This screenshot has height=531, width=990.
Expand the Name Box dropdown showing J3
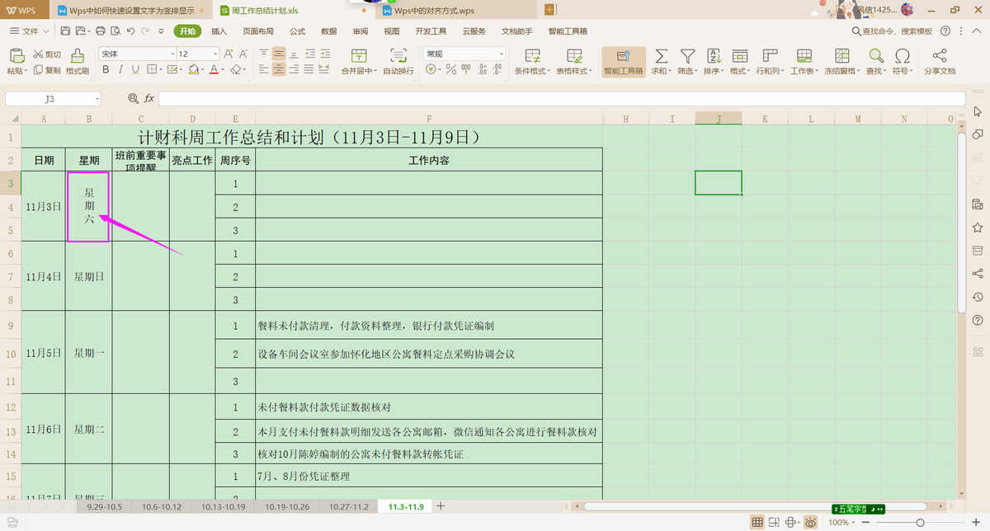coord(97,99)
